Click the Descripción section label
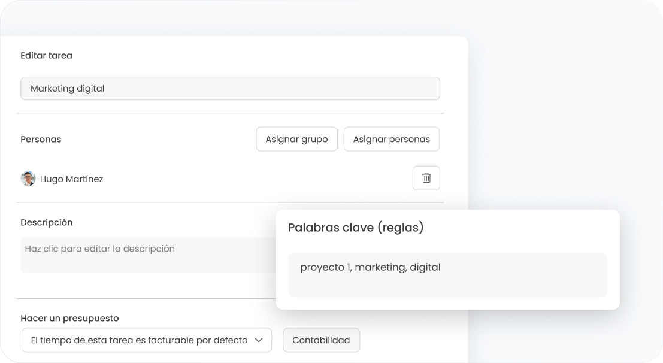663x363 pixels. pyautogui.click(x=47, y=223)
